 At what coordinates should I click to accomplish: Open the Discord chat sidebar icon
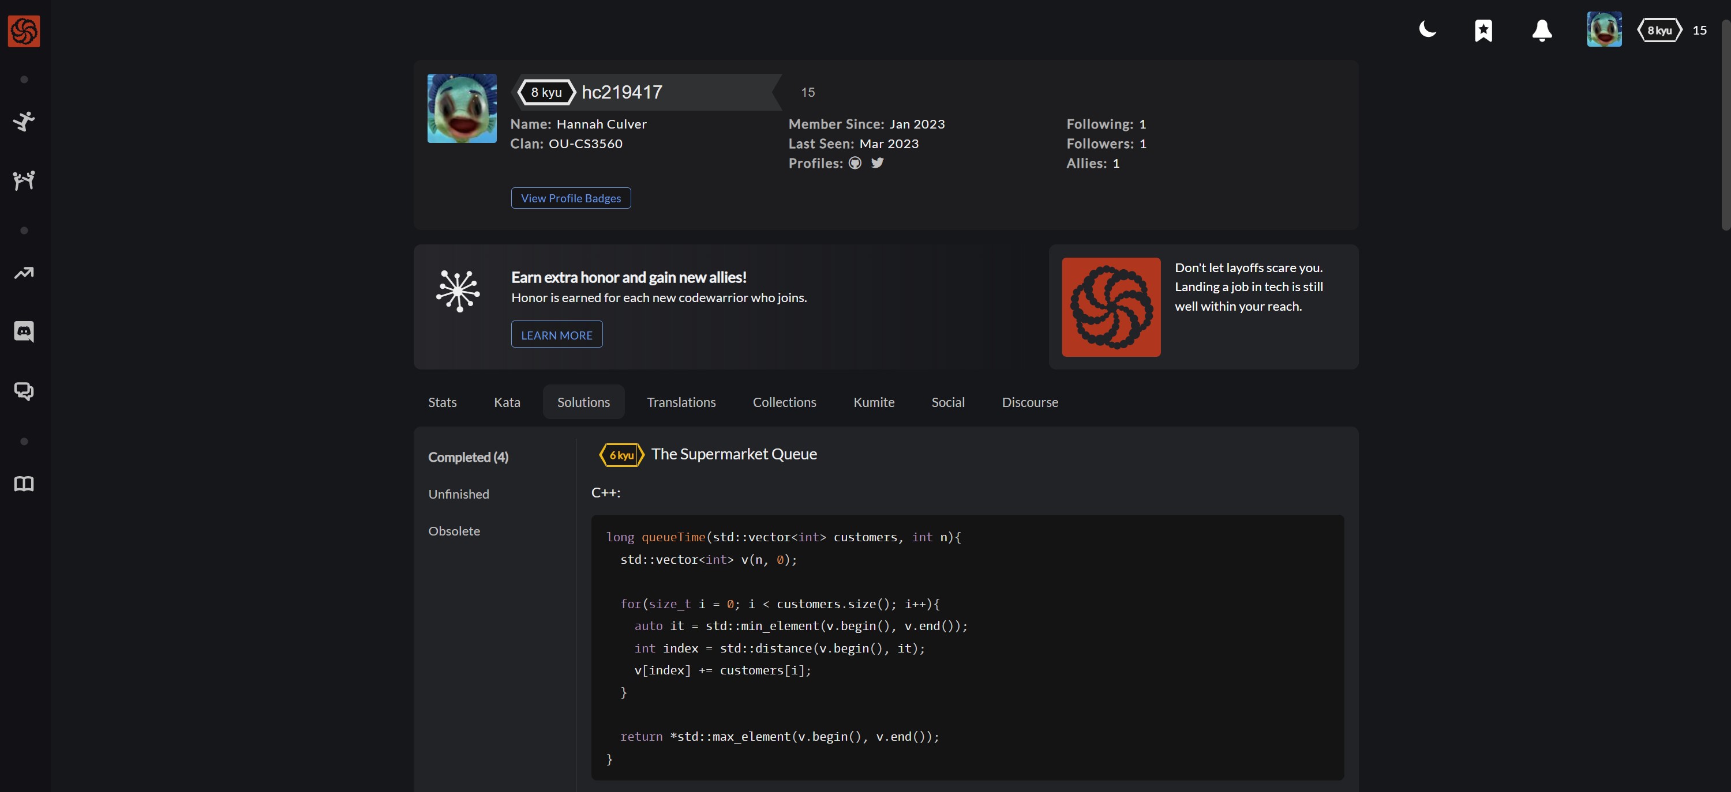[24, 331]
